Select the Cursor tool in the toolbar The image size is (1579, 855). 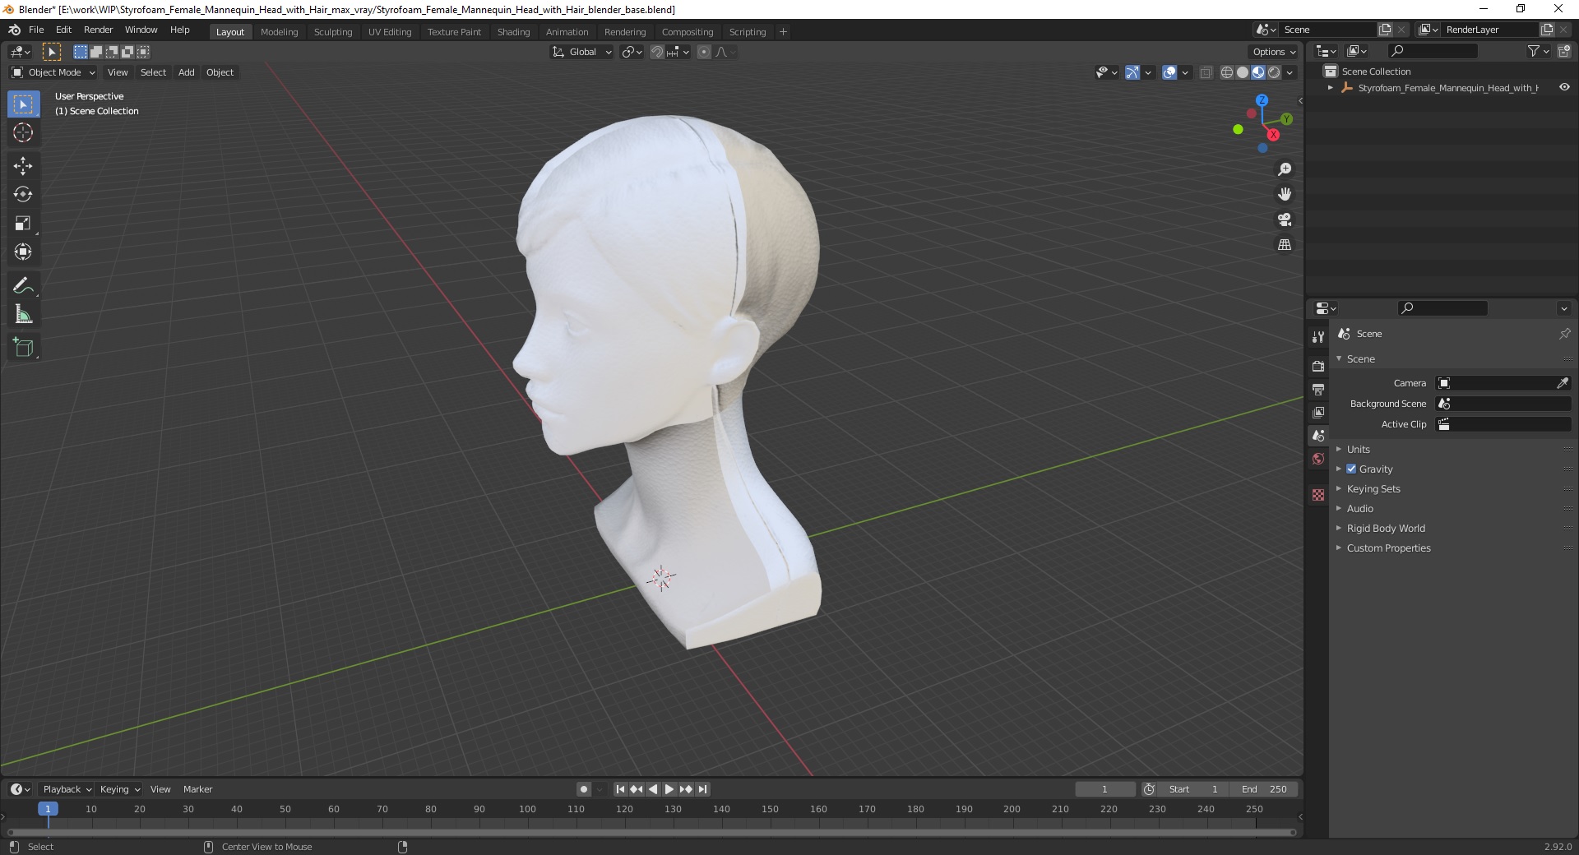coord(23,132)
